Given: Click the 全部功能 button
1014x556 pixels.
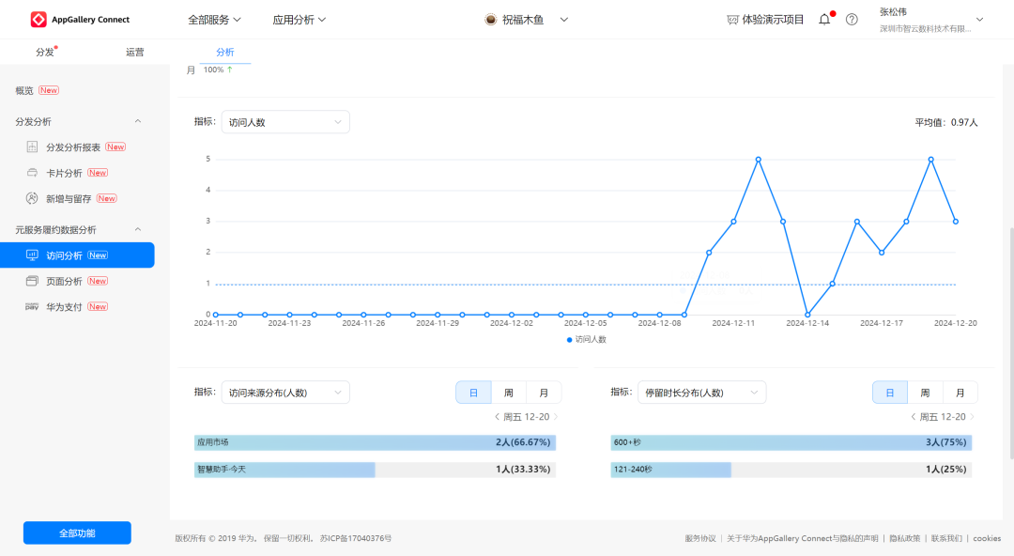Looking at the screenshot, I should [x=76, y=533].
